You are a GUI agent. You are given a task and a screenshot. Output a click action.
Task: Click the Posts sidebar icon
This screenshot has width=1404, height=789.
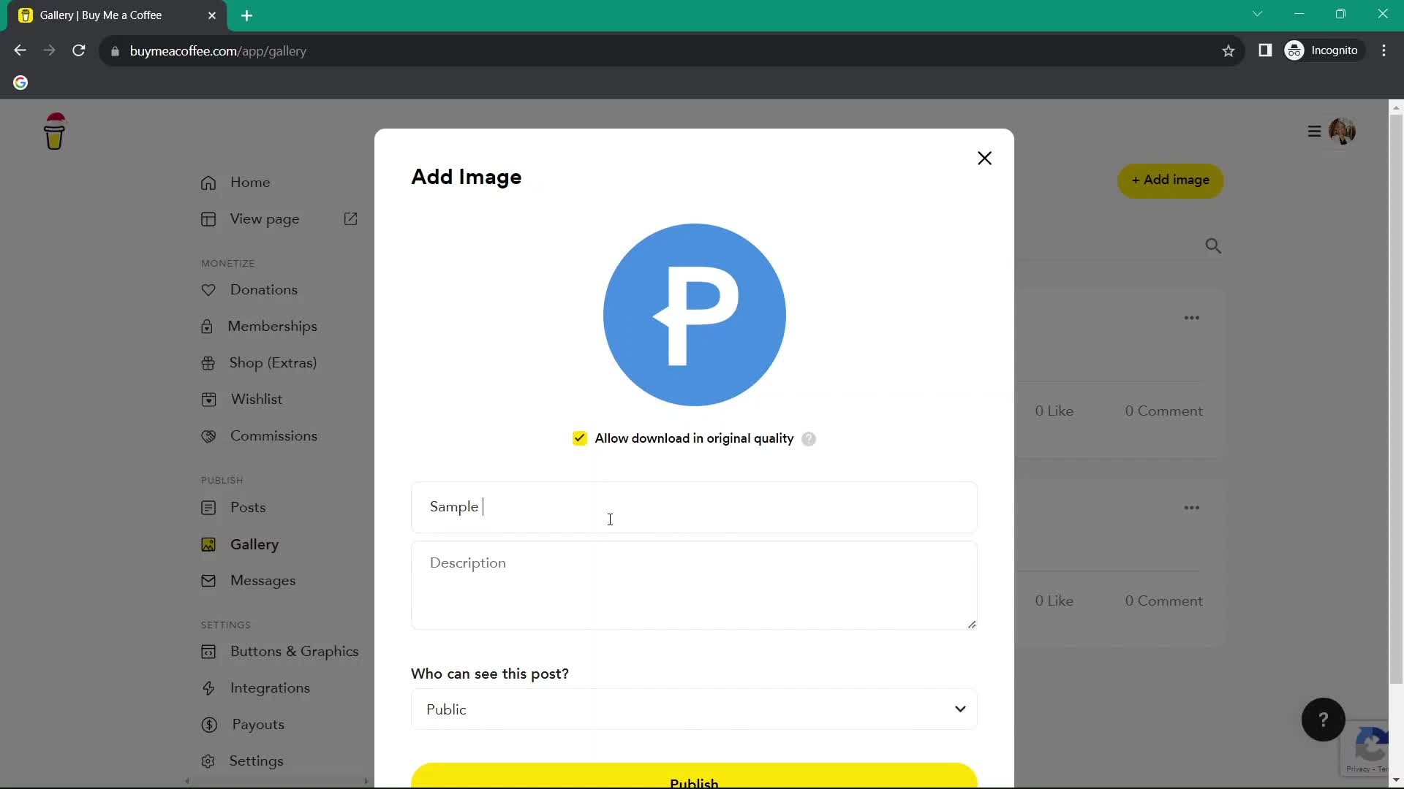tap(208, 508)
